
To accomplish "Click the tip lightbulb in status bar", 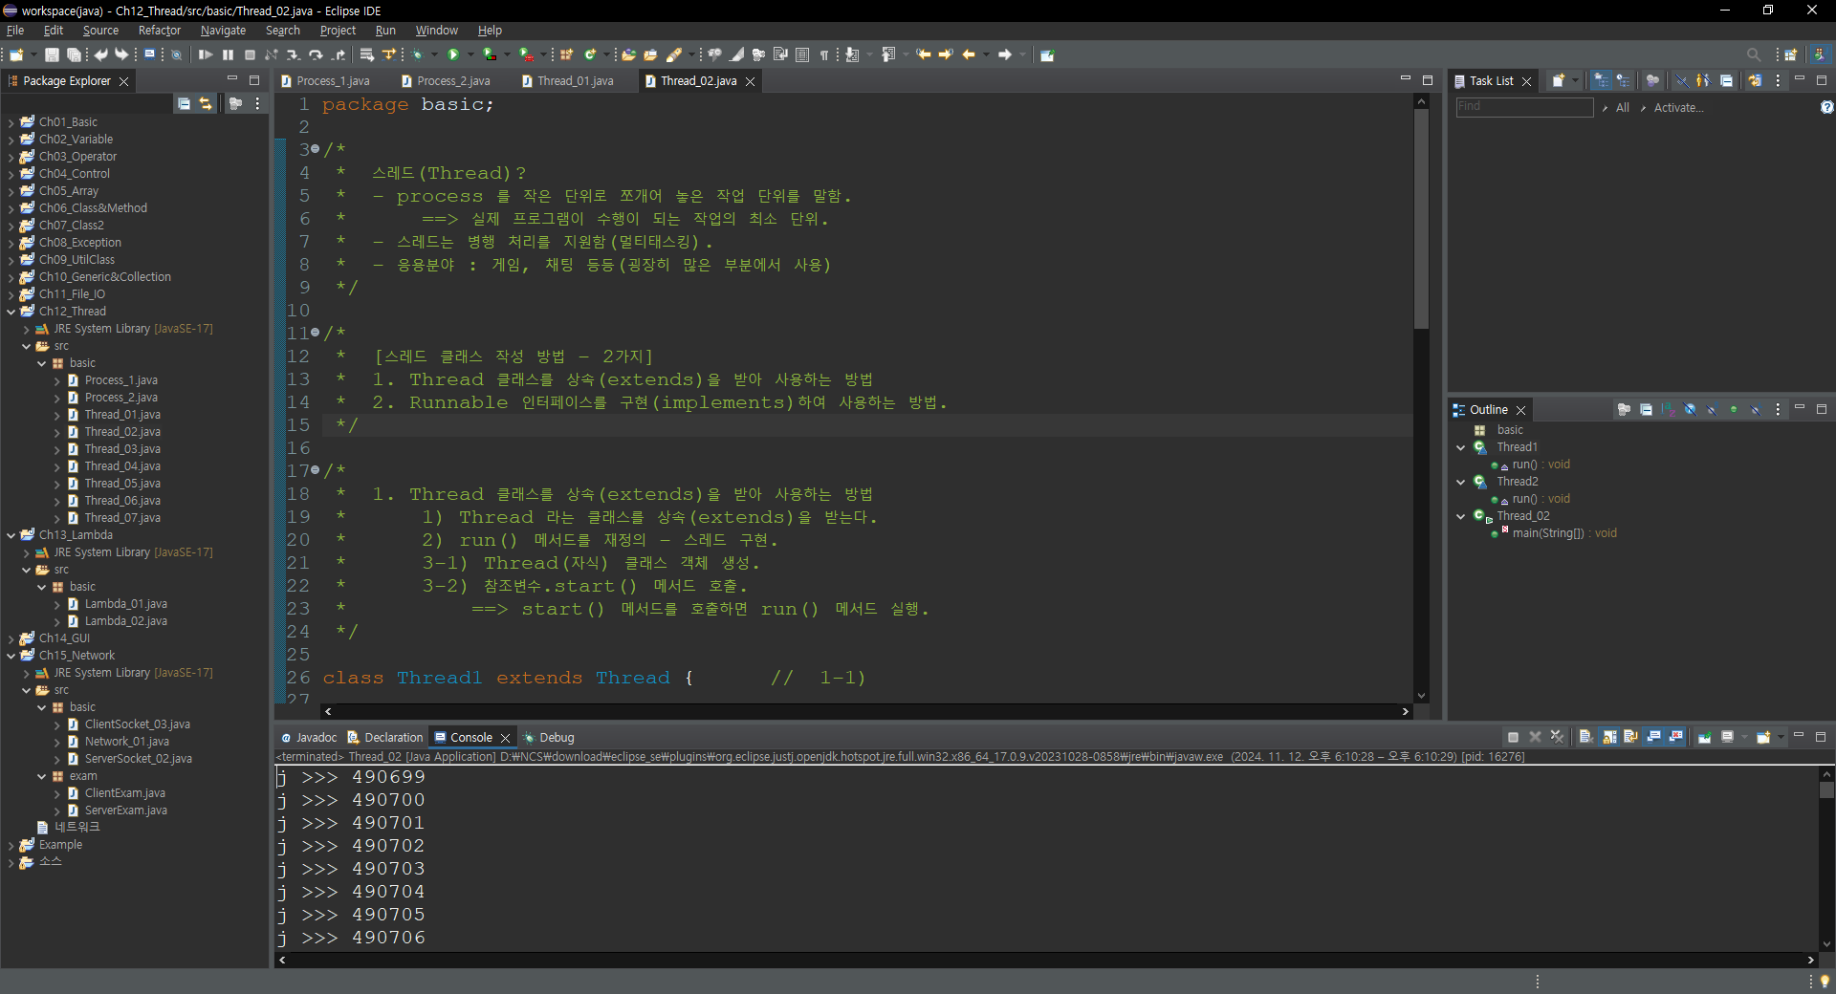I will pos(1825,982).
